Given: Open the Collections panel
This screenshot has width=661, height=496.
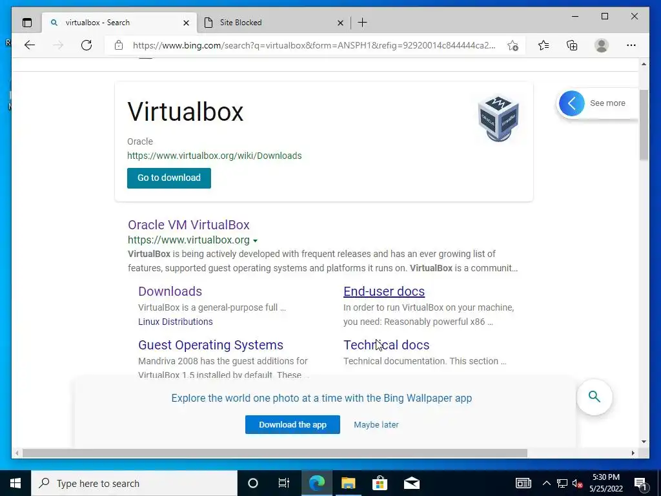Looking at the screenshot, I should [572, 45].
